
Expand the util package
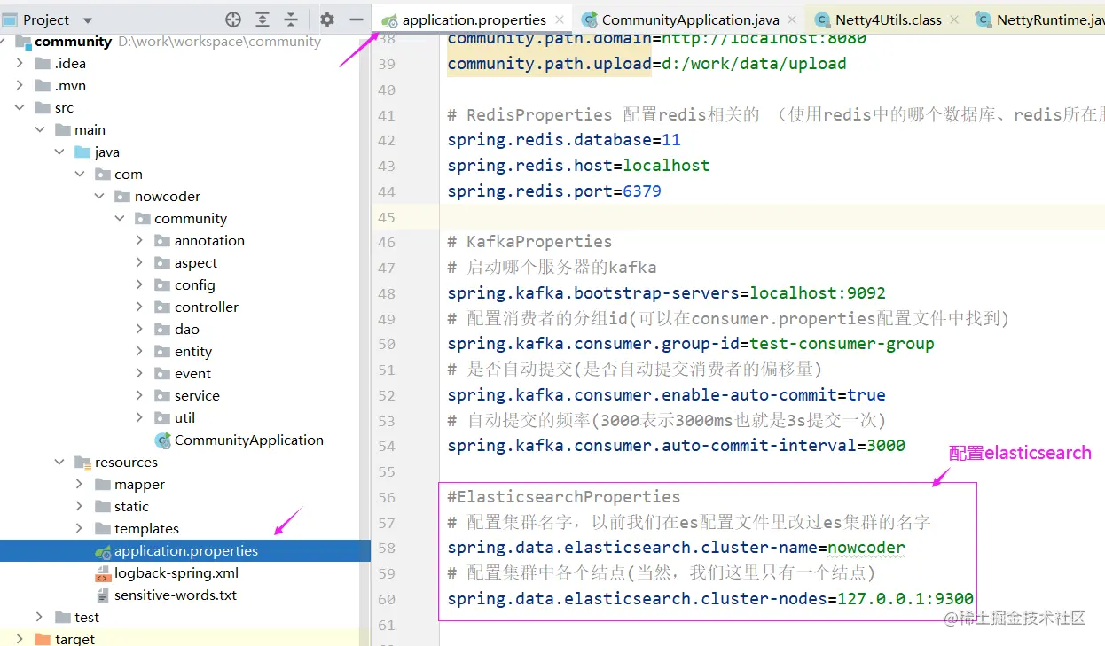coord(139,418)
